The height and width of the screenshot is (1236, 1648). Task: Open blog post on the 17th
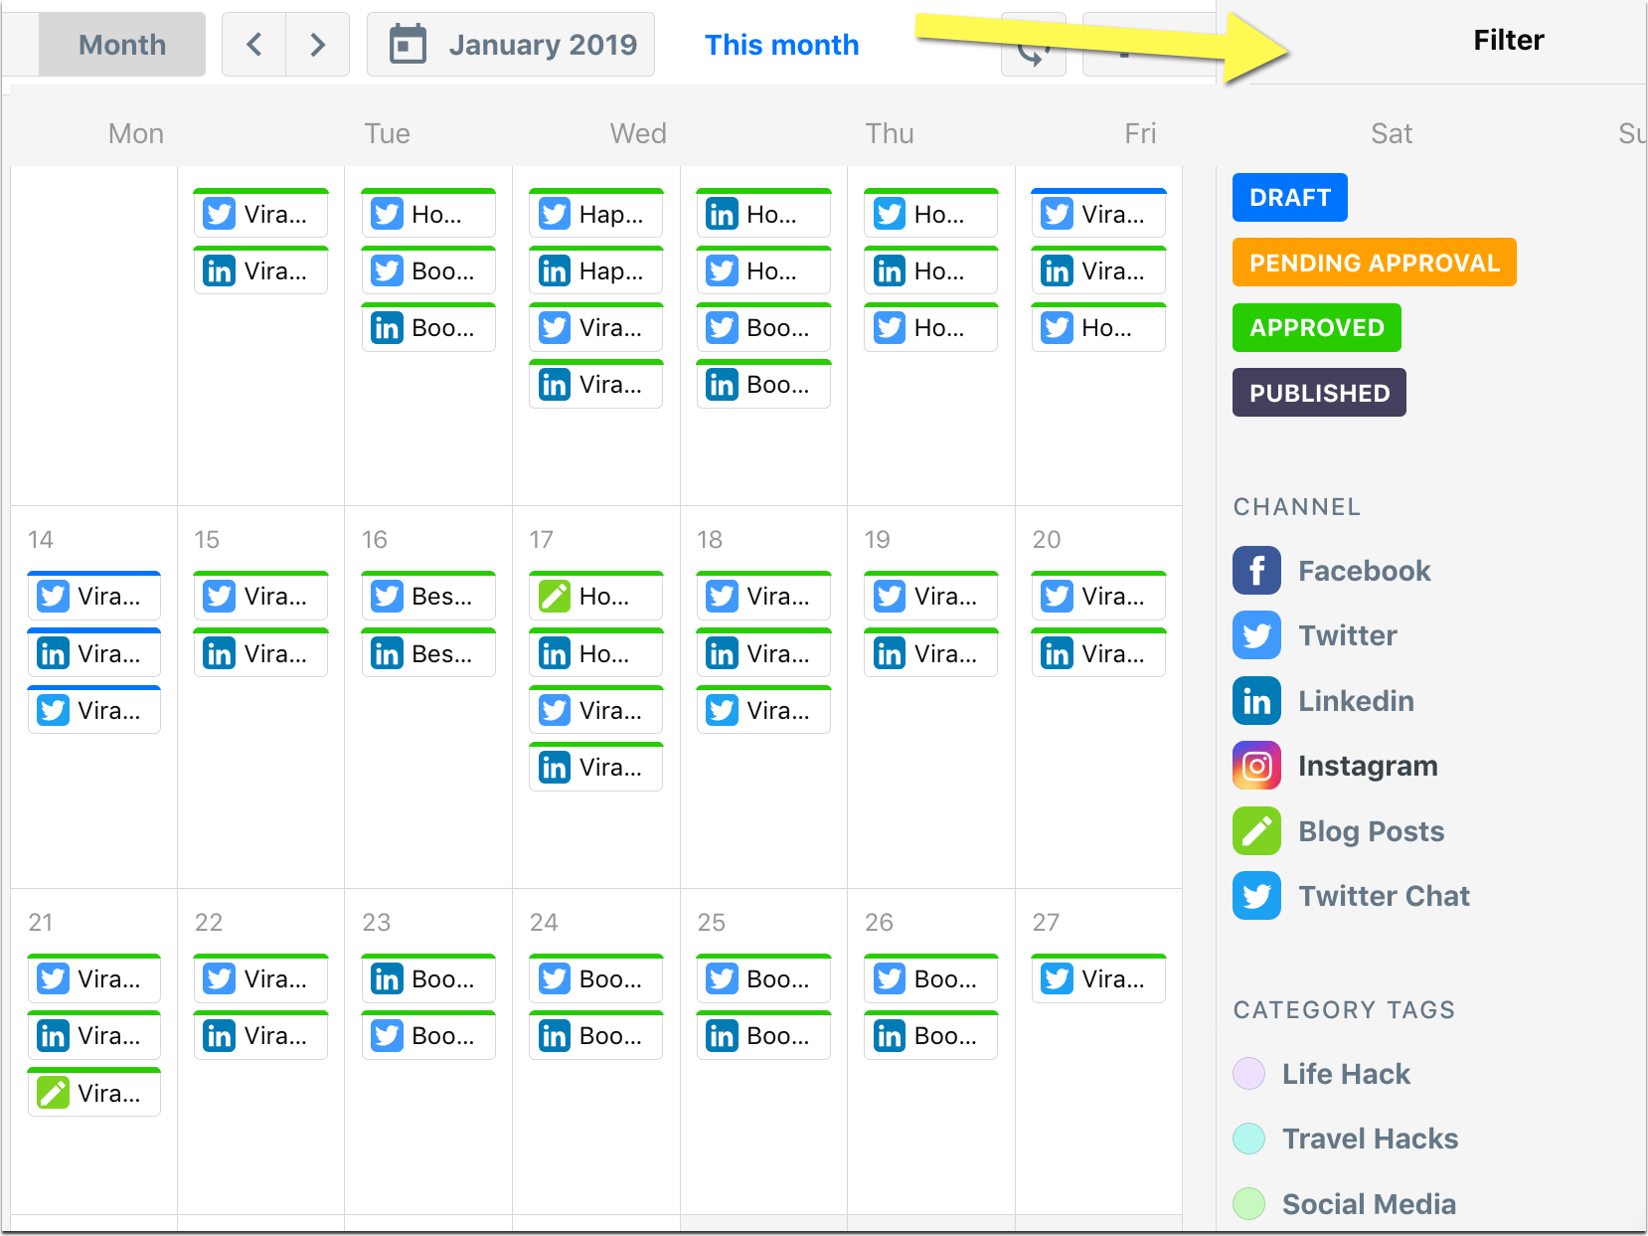(595, 596)
